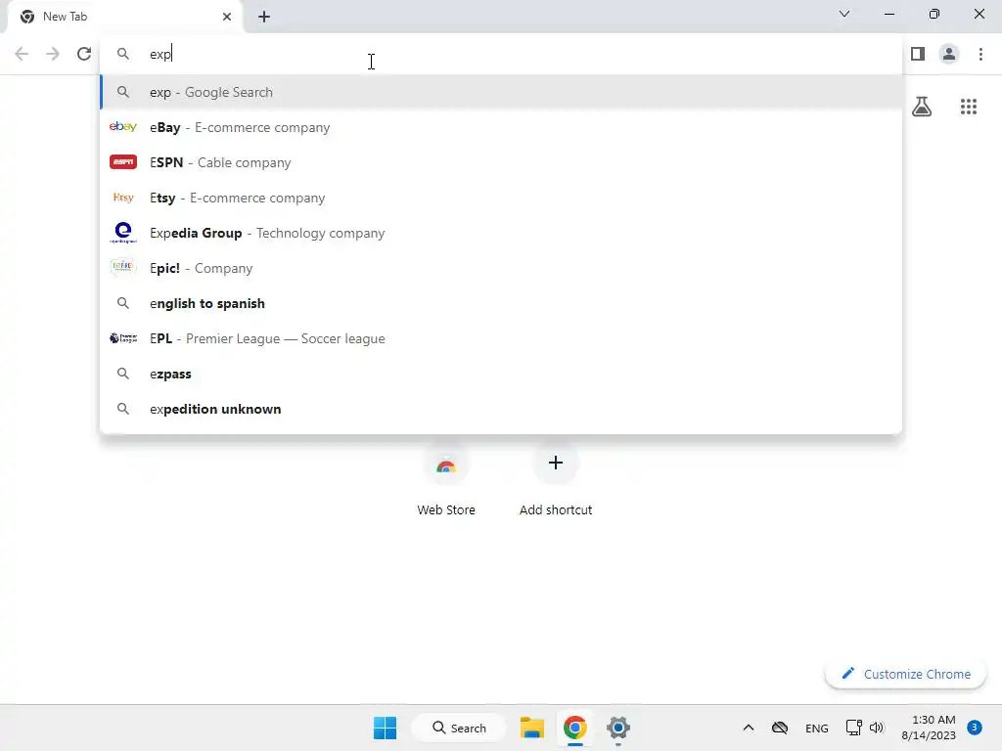The height and width of the screenshot is (751, 1002).
Task: Select english to spanish suggestion
Action: point(502,303)
